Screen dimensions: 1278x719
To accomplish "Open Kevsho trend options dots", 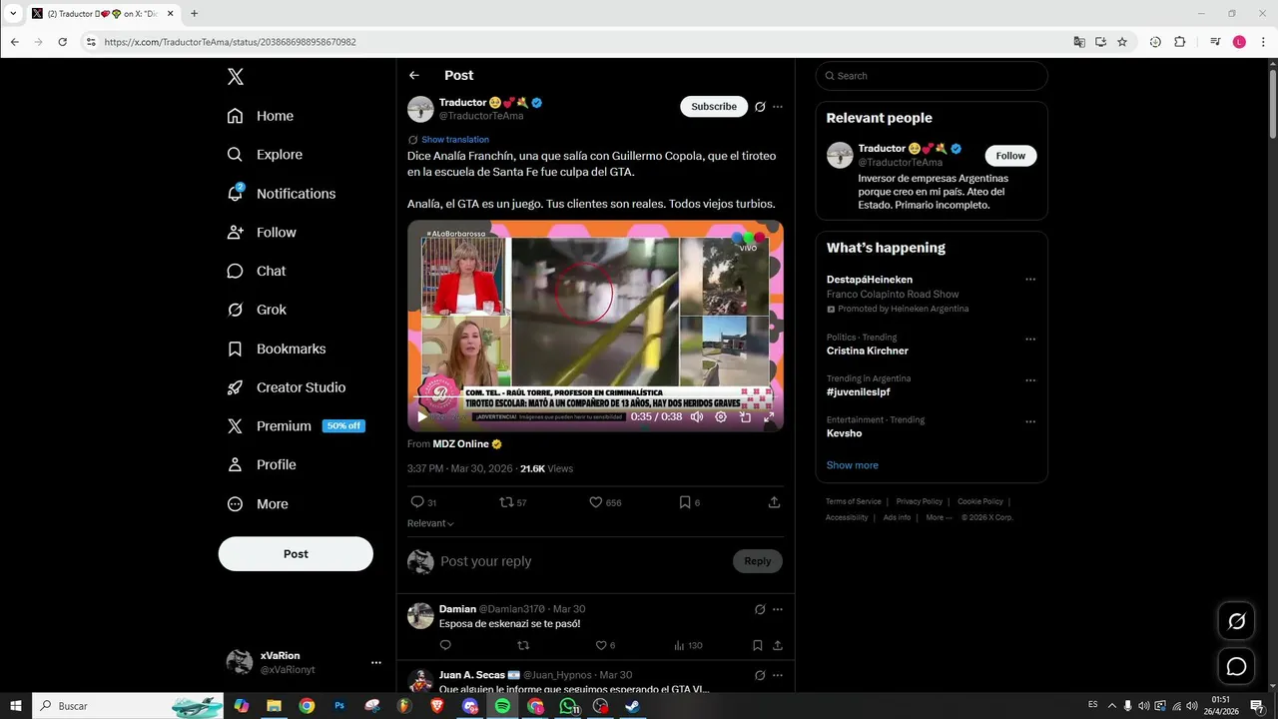I will (x=1030, y=421).
